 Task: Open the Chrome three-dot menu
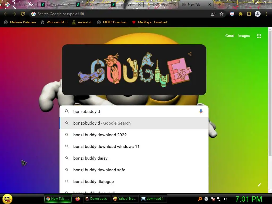point(266,14)
